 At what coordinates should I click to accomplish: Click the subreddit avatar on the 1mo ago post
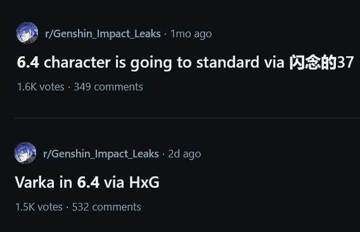[27, 33]
